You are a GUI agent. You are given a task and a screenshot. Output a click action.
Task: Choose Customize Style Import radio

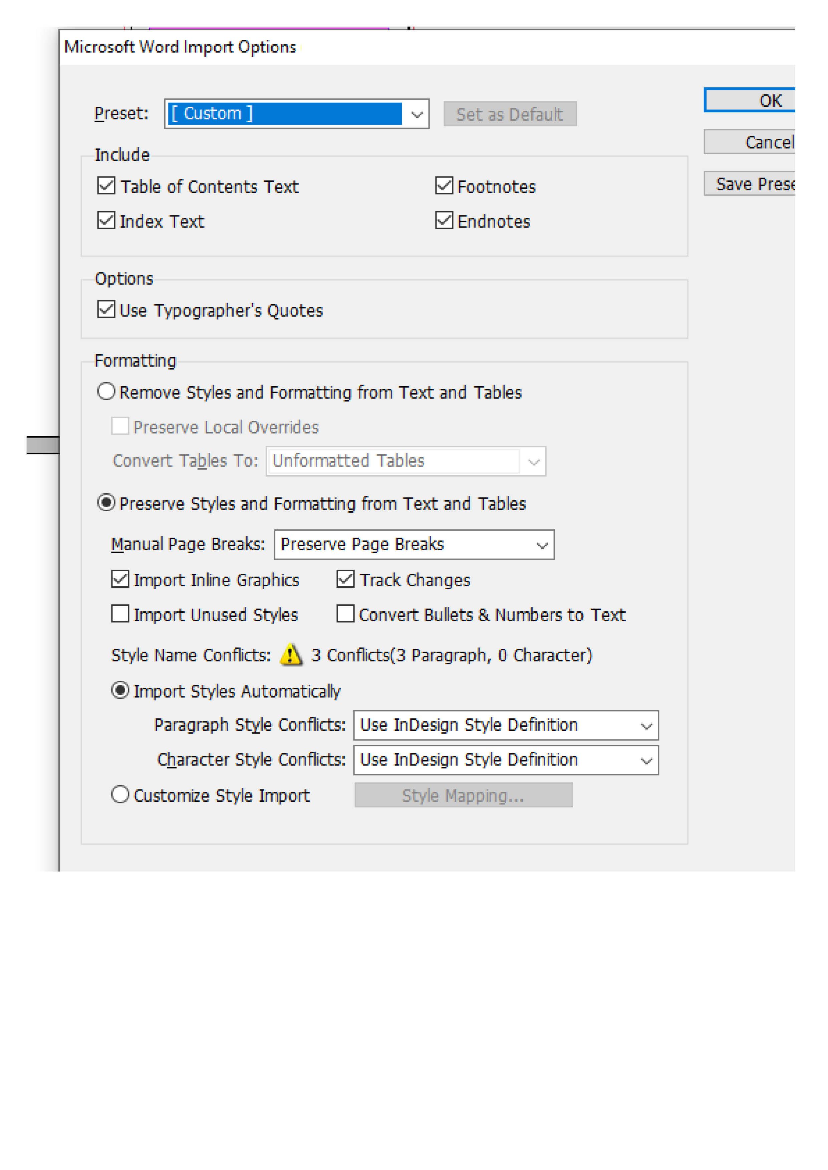click(x=120, y=795)
